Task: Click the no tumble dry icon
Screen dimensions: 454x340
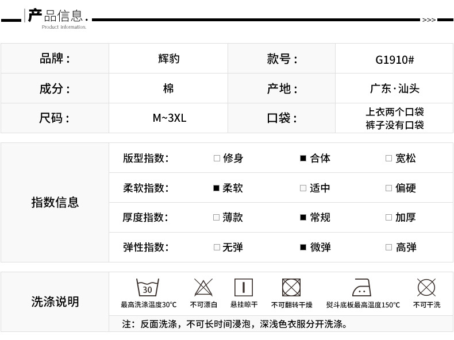Action: pos(291,287)
